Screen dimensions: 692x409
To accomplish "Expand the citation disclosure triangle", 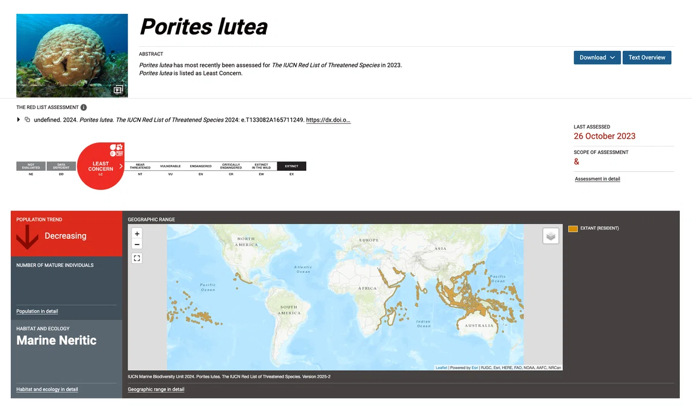I will pyautogui.click(x=19, y=119).
